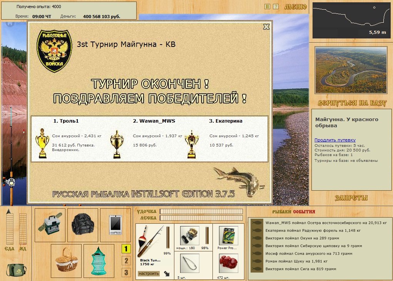
Task: Click the money value 400 568 103 руб.
Action: coord(102,17)
